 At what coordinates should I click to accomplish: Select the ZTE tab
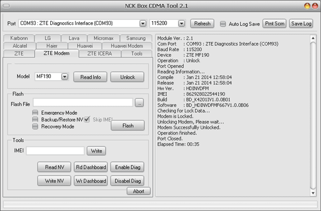tap(19, 54)
